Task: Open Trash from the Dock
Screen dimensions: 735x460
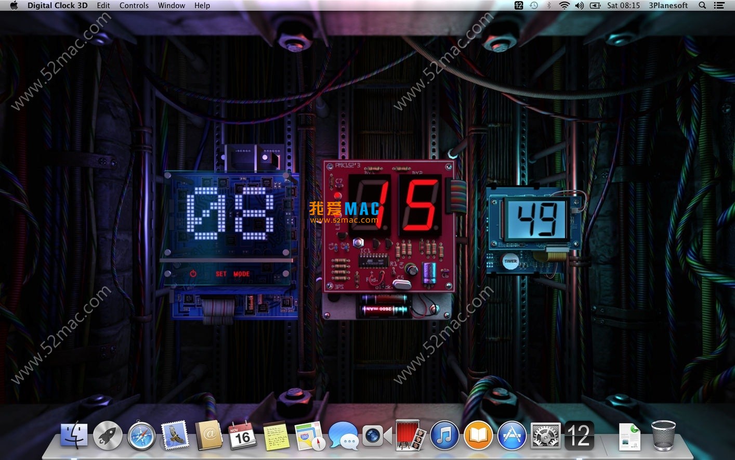Action: coord(663,436)
